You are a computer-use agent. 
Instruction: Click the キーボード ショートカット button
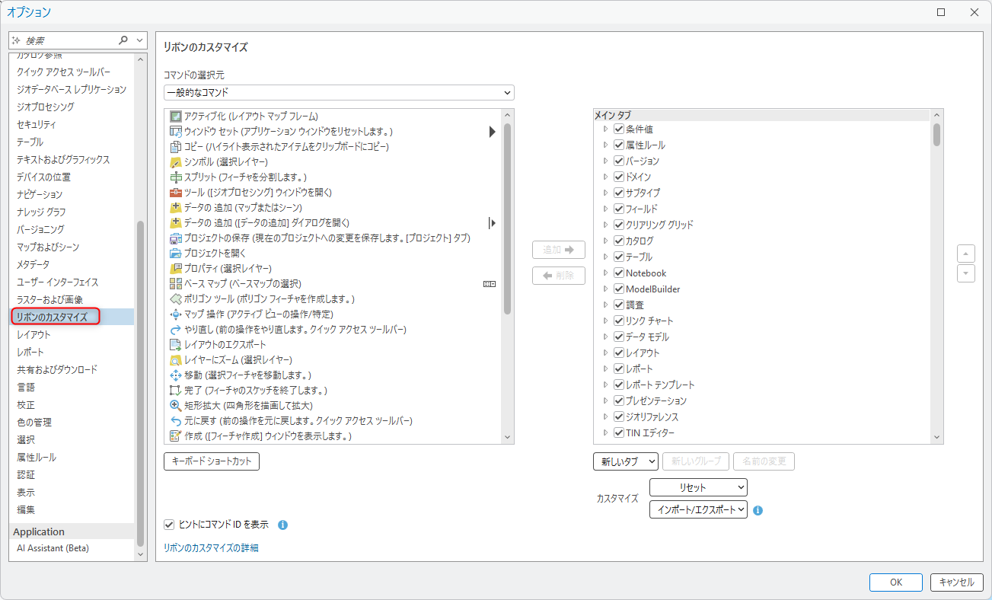click(x=212, y=461)
